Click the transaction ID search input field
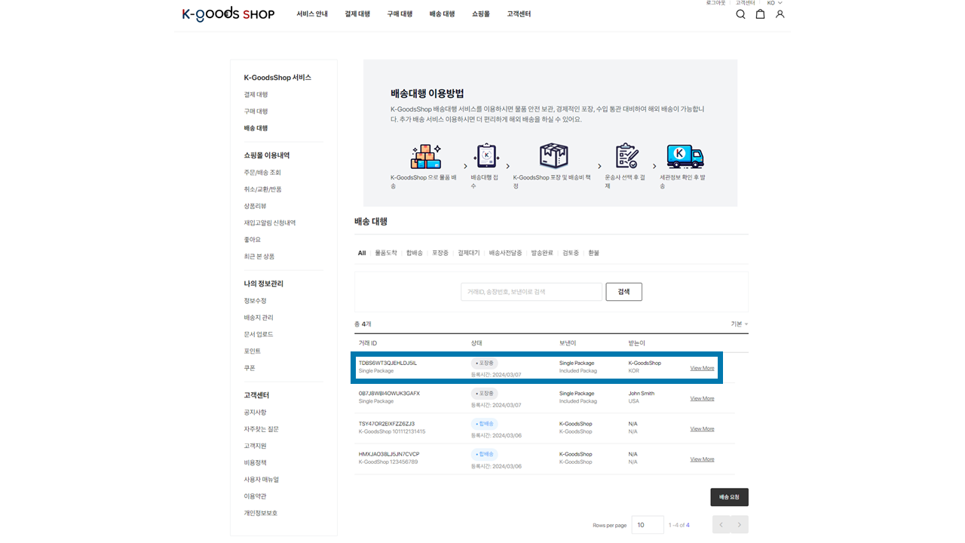Screen dimensions: 965x543 pyautogui.click(x=532, y=292)
